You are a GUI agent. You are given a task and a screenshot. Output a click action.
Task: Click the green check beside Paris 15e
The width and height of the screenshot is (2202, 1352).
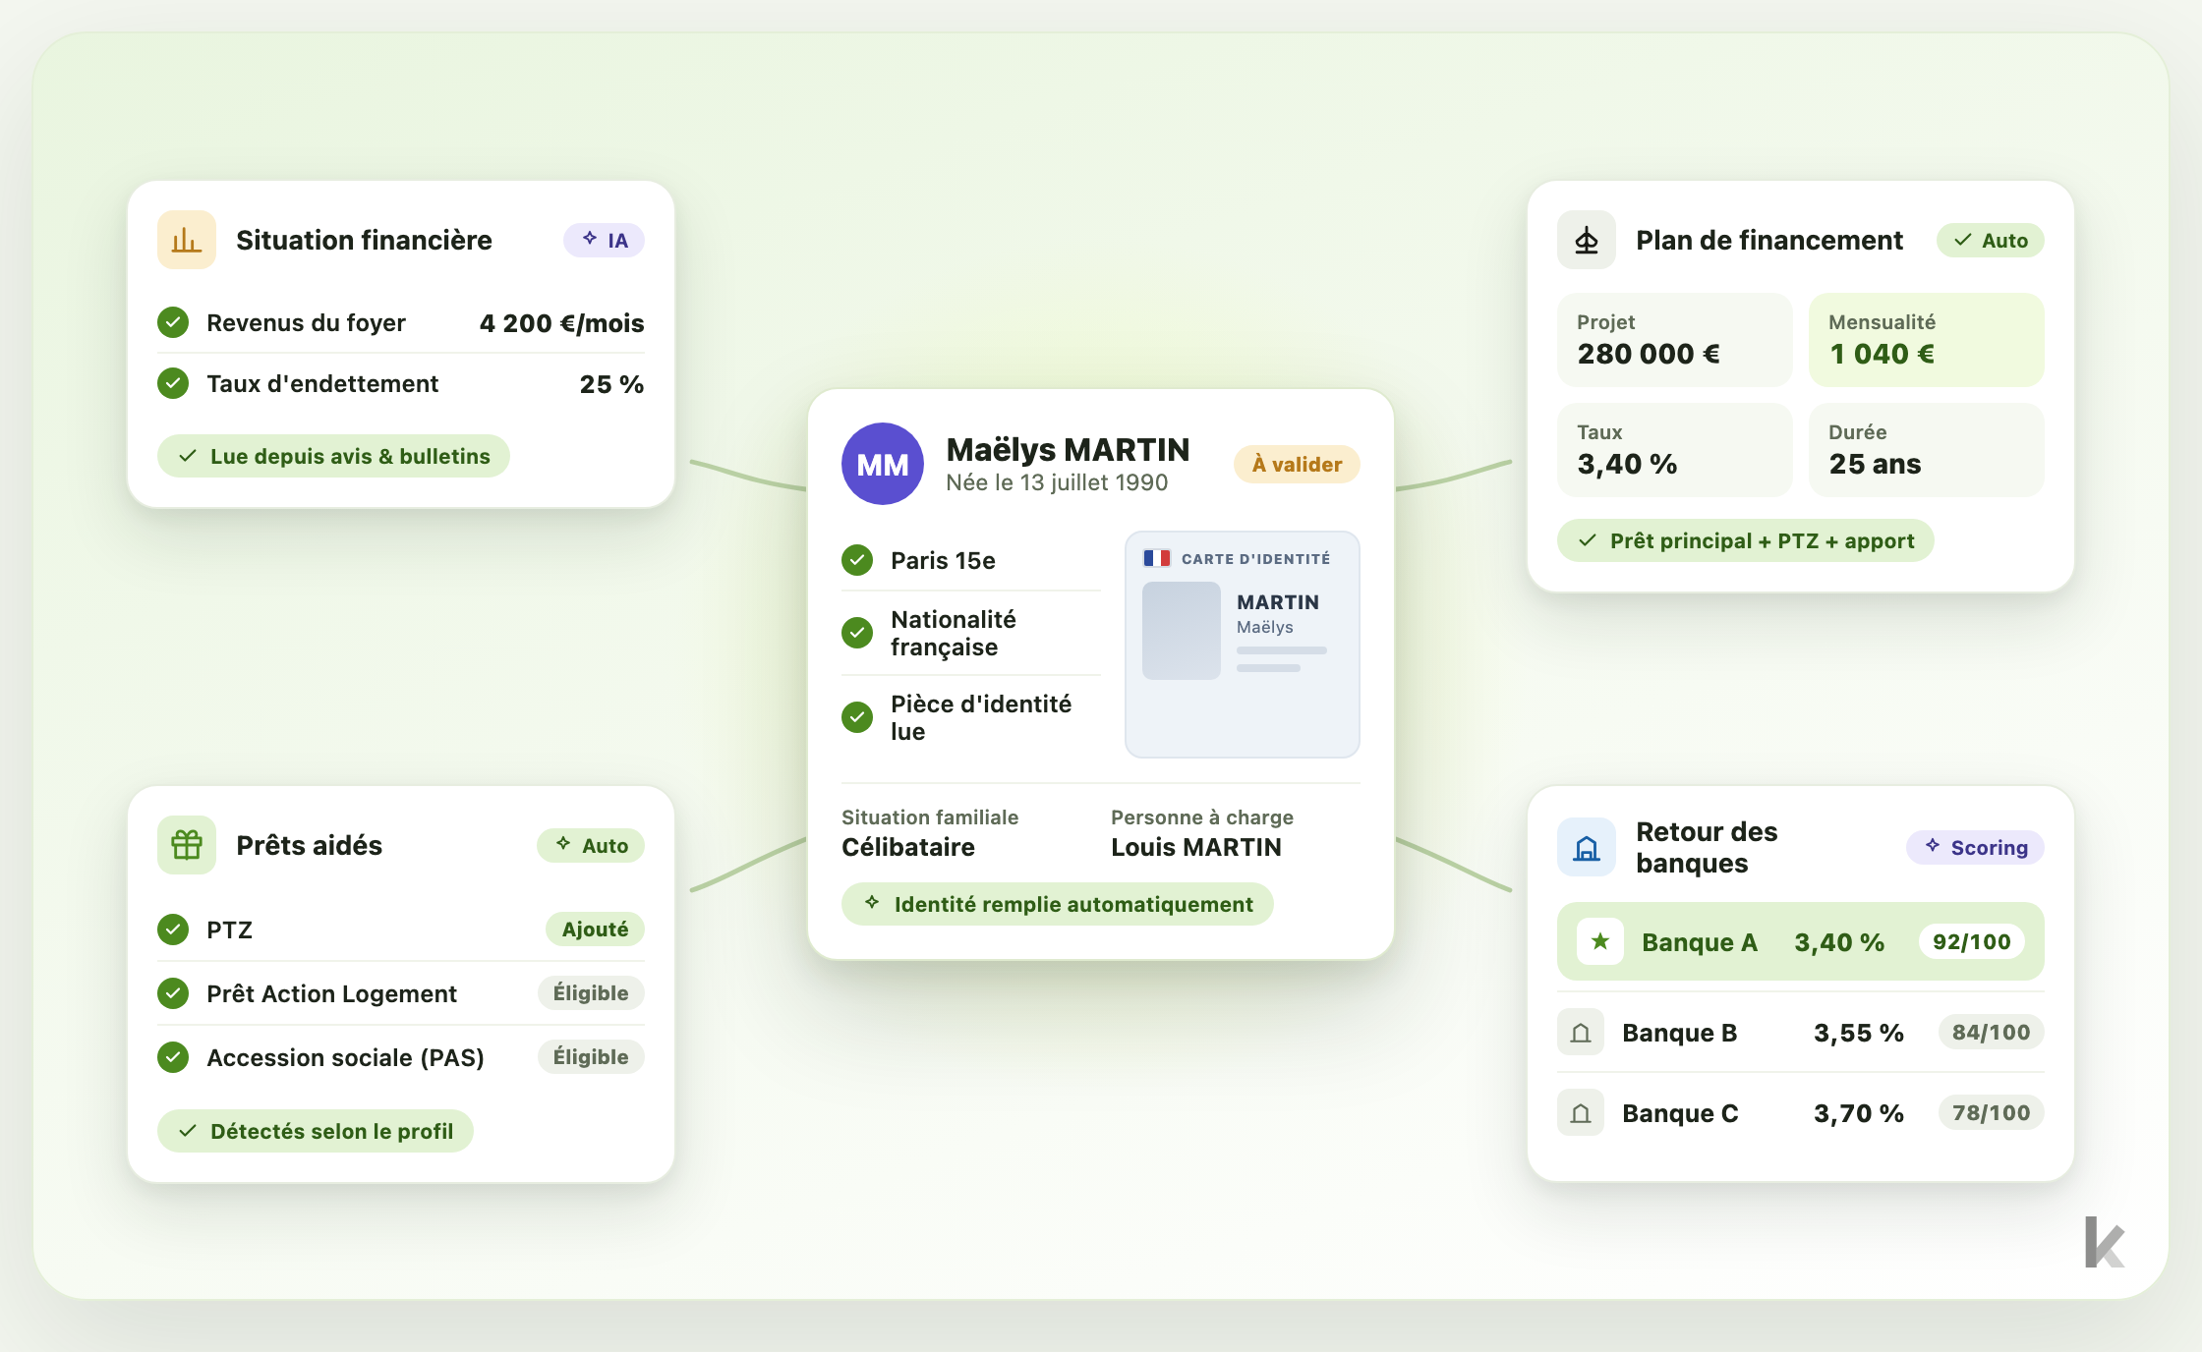(x=857, y=560)
